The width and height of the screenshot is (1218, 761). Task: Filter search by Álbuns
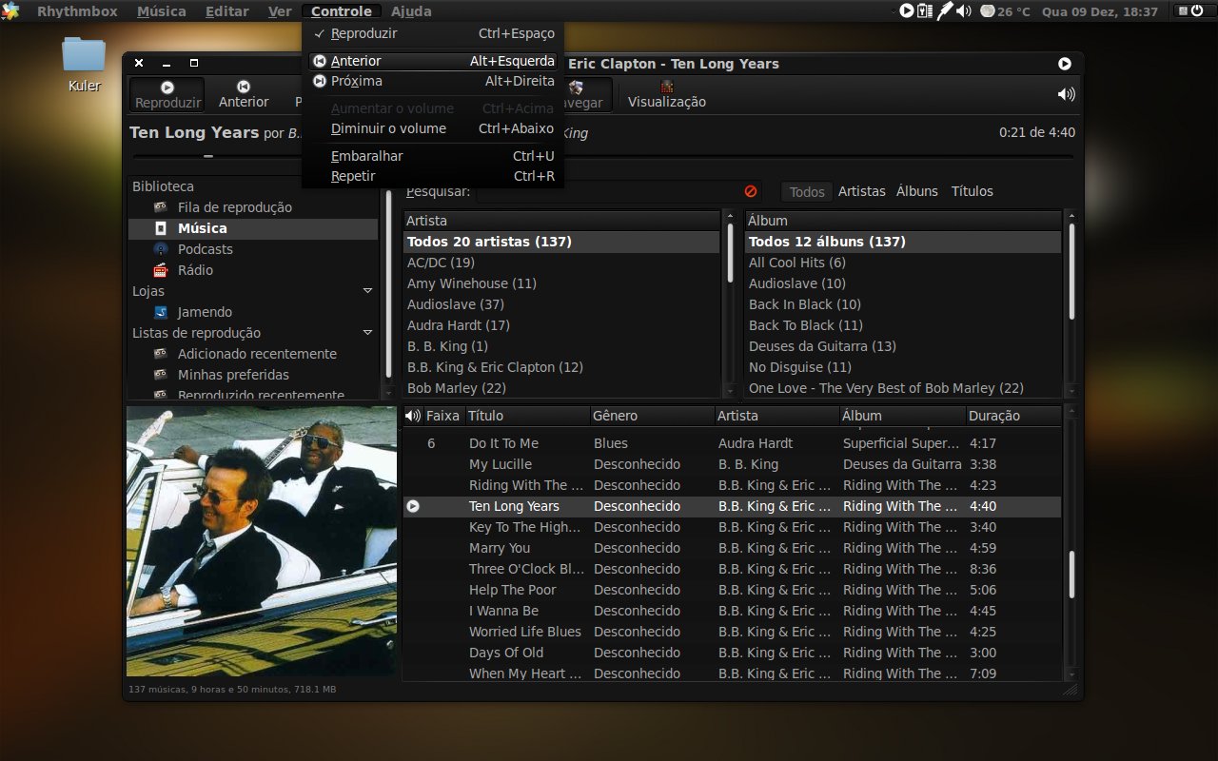[917, 191]
